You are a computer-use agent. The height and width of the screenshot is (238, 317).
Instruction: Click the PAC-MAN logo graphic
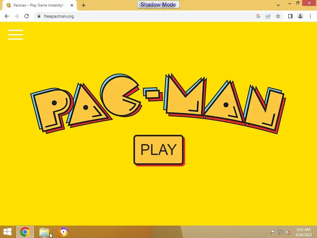[158, 103]
